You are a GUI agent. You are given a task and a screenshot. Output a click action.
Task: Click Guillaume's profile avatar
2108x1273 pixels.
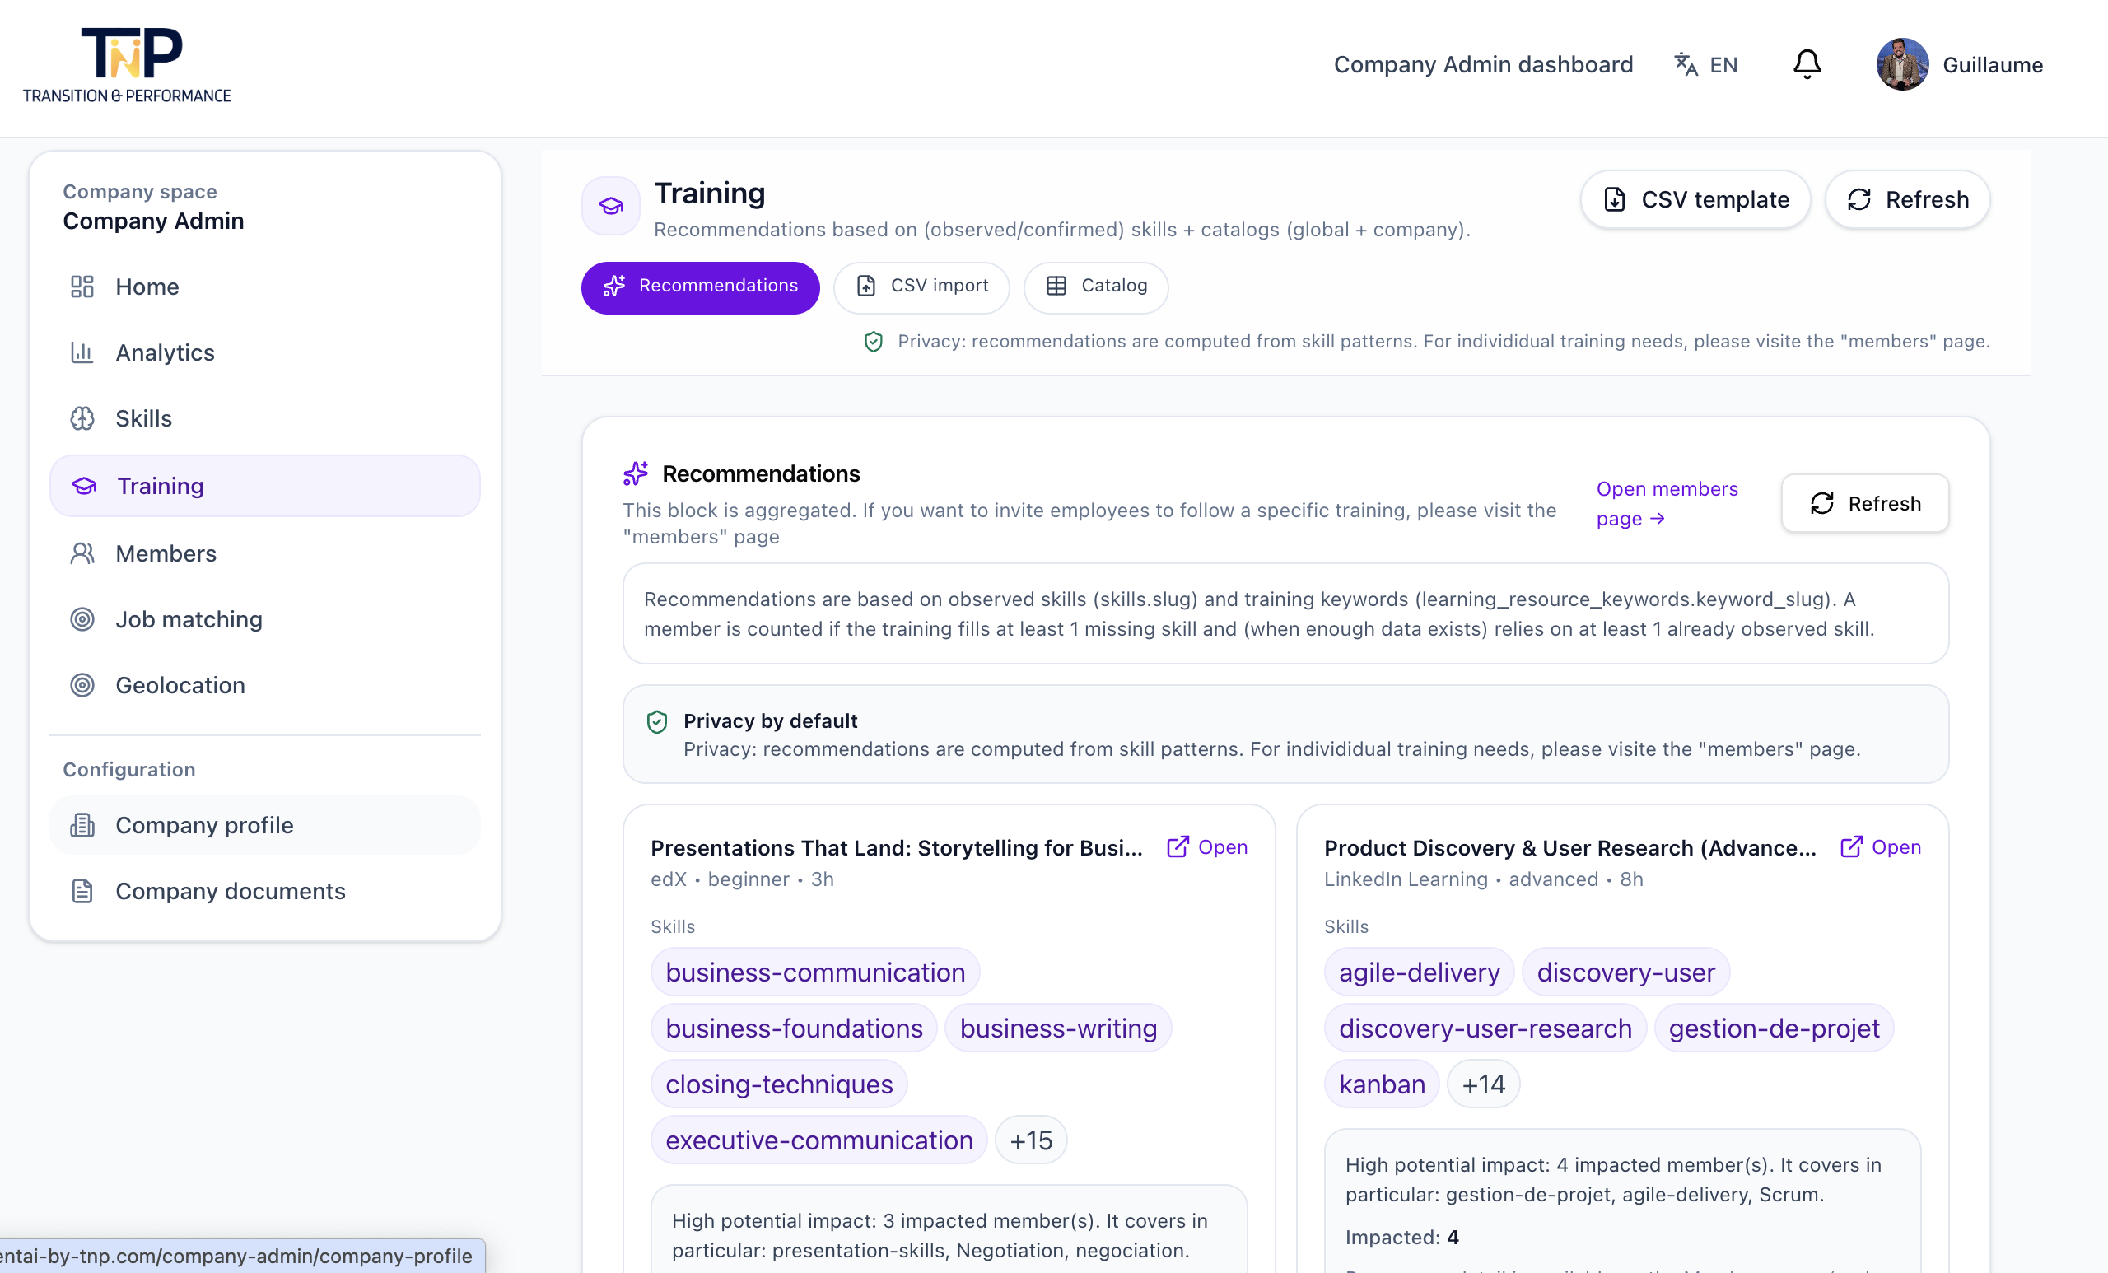point(1902,64)
